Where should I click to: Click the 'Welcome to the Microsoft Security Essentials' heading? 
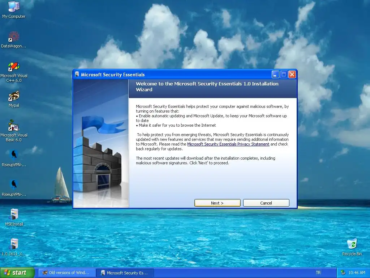click(x=207, y=87)
